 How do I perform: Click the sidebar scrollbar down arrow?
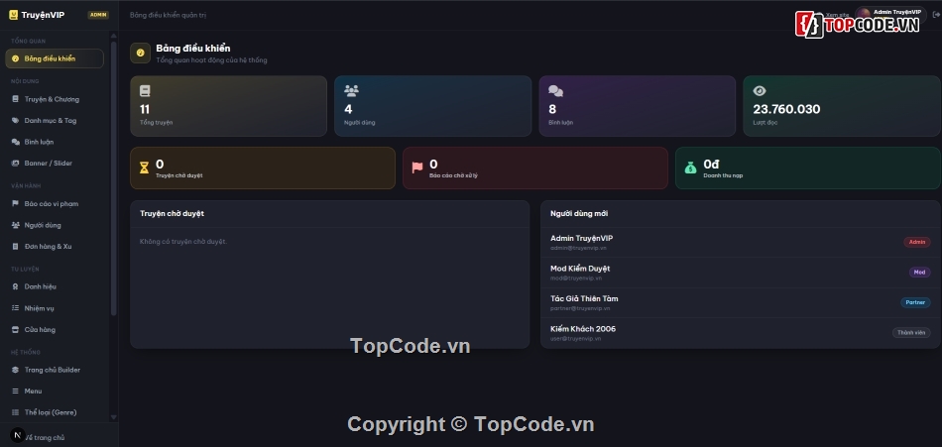coord(114,417)
